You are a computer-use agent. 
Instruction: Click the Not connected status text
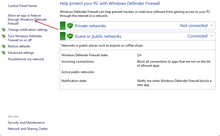tap(194, 26)
